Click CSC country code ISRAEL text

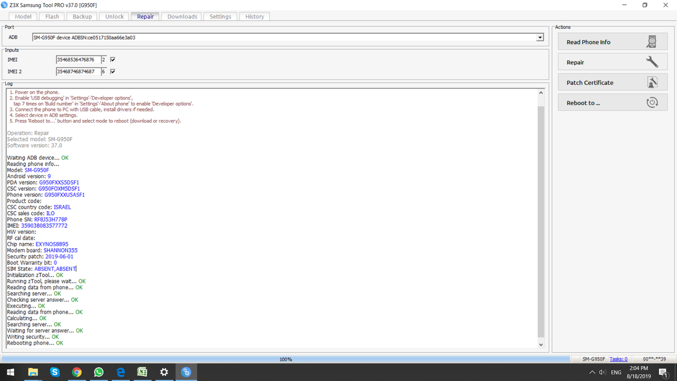tap(62, 207)
